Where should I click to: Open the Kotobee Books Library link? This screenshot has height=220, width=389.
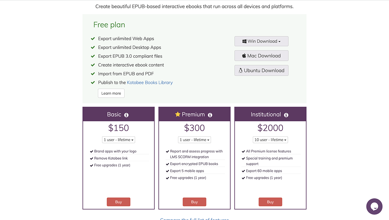tap(150, 82)
